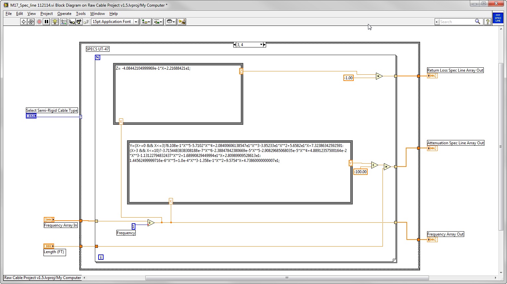Click the search magnifier icon
Screen dimensions: 507x284
(x=477, y=22)
